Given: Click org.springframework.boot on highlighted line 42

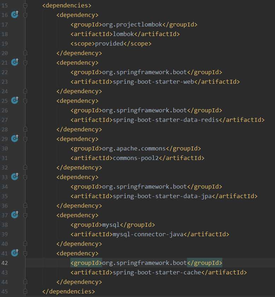Looking at the screenshot, I should pyautogui.click(x=145, y=263).
